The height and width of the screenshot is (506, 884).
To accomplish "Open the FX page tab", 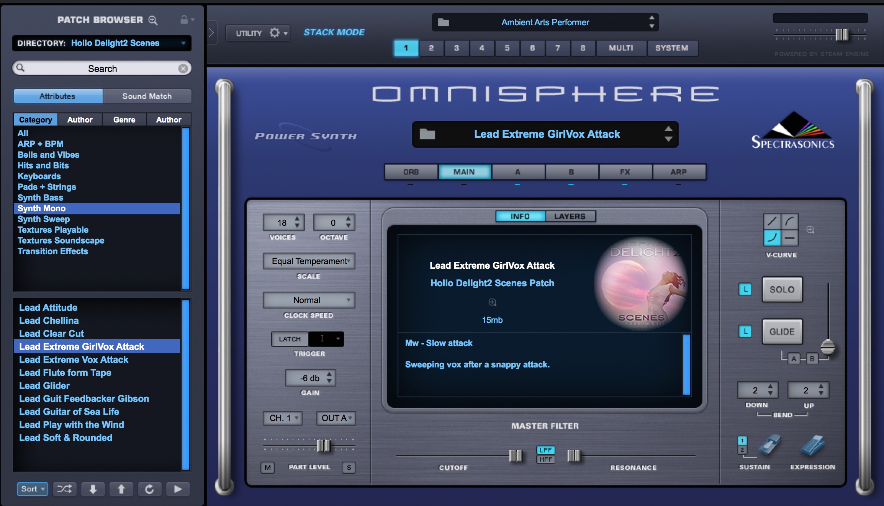I will pos(625,172).
